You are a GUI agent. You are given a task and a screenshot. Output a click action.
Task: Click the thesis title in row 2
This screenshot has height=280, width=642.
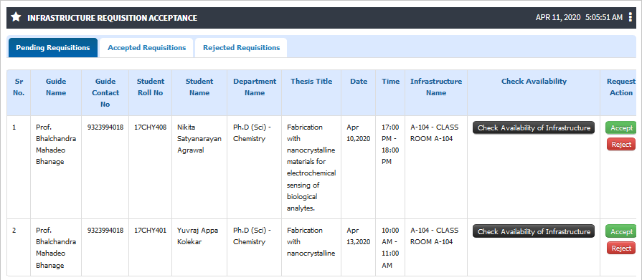click(311, 241)
